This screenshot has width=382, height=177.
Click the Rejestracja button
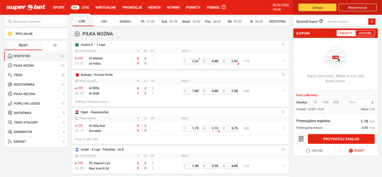pyautogui.click(x=357, y=7)
